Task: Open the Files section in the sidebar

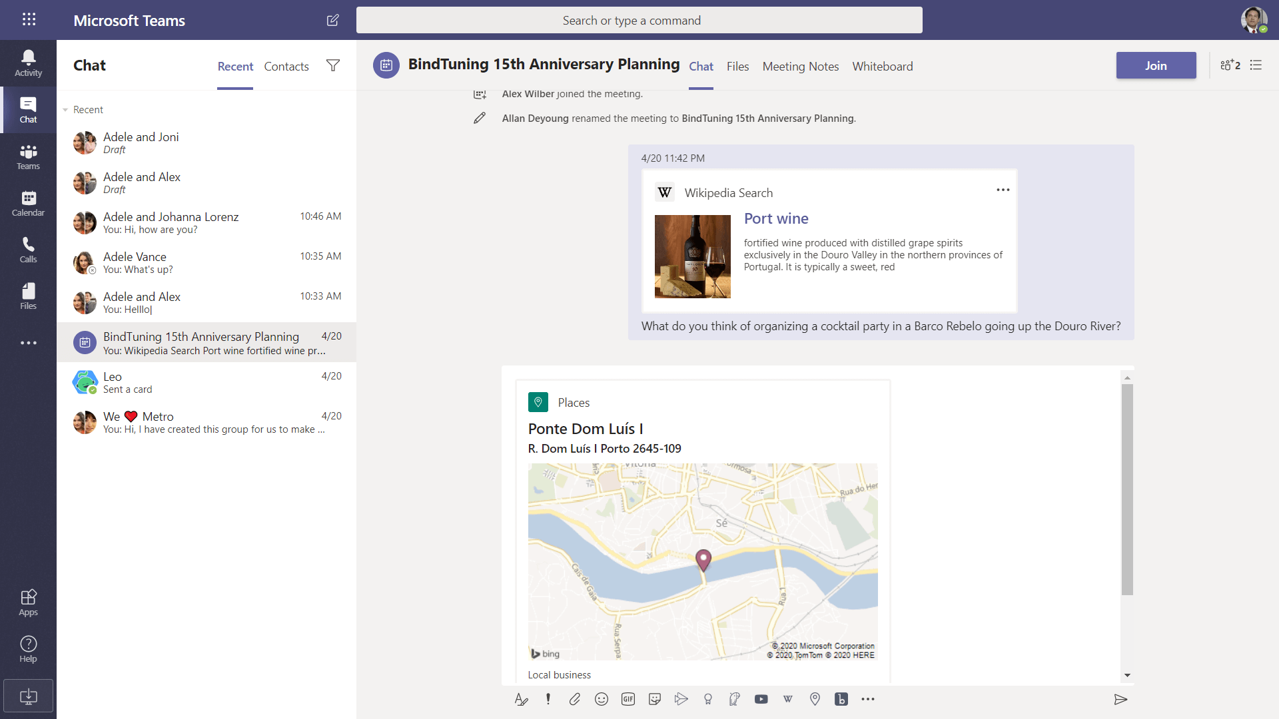Action: point(28,296)
